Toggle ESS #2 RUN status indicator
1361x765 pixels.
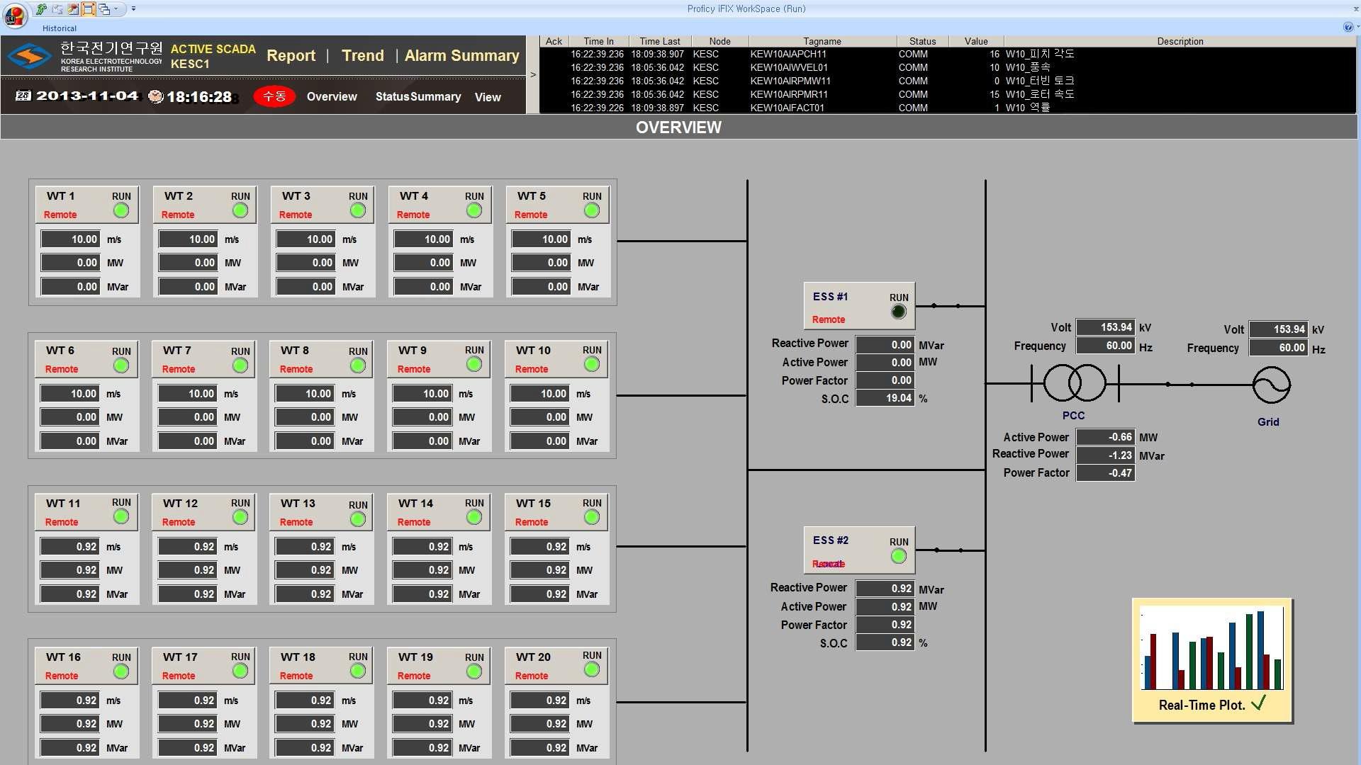coord(897,556)
